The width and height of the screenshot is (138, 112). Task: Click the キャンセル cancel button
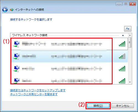[123, 106]
